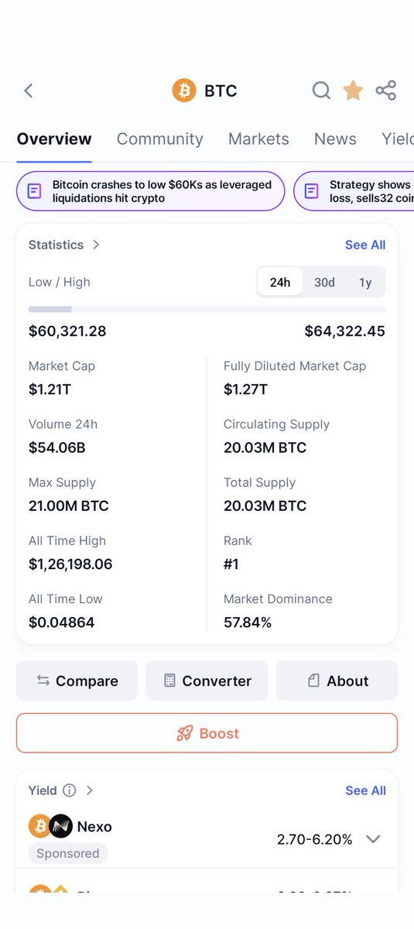Switch to the Markets tab
414x929 pixels.
click(x=258, y=139)
